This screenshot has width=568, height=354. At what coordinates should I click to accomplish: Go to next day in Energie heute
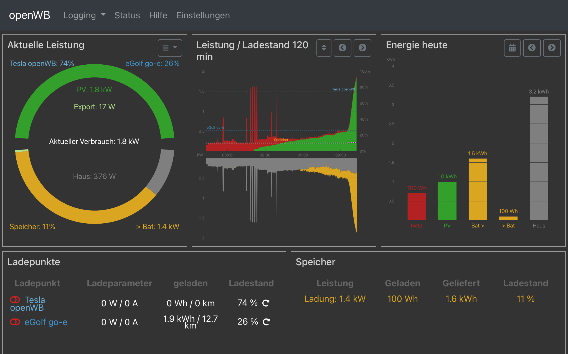coord(552,48)
